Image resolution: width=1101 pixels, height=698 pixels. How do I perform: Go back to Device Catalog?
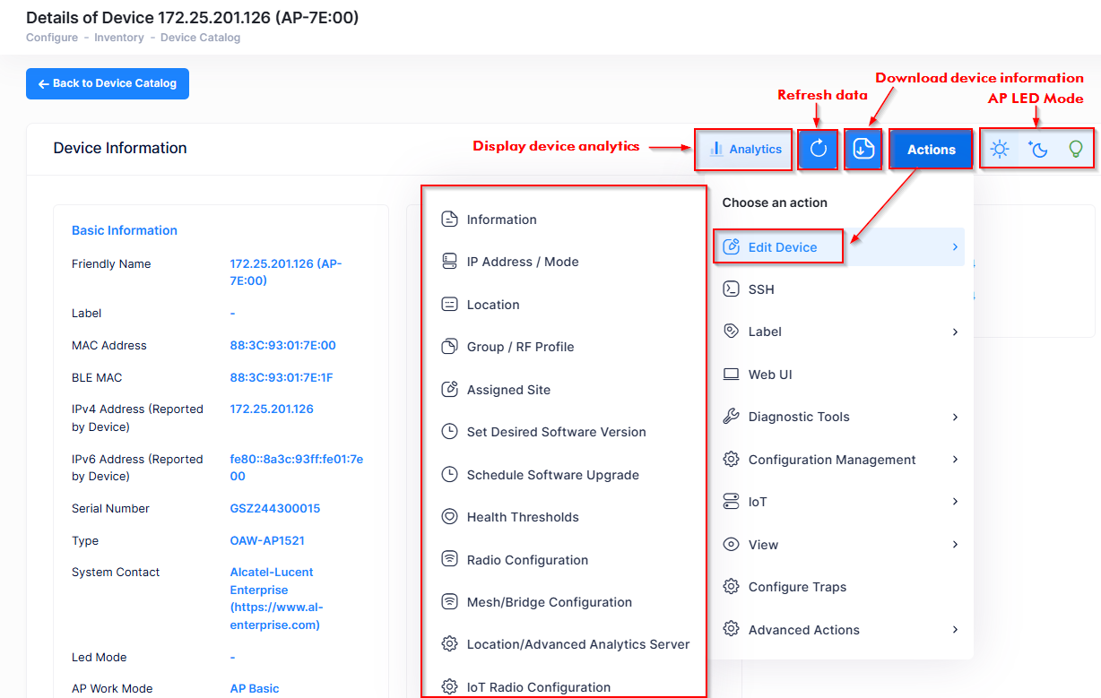(108, 83)
